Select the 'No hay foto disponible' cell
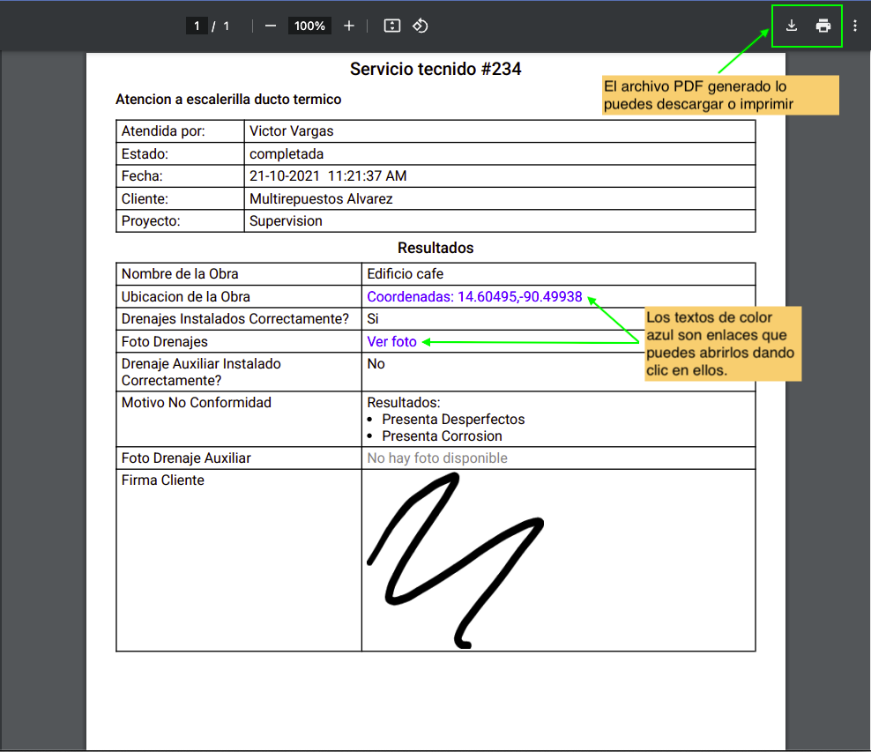The image size is (871, 752). click(x=437, y=458)
